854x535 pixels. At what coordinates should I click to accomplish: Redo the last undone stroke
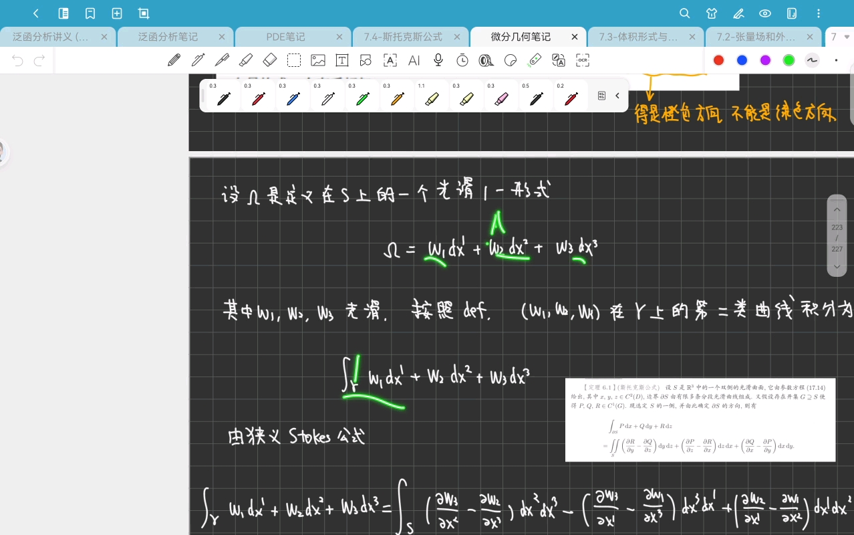[39, 61]
